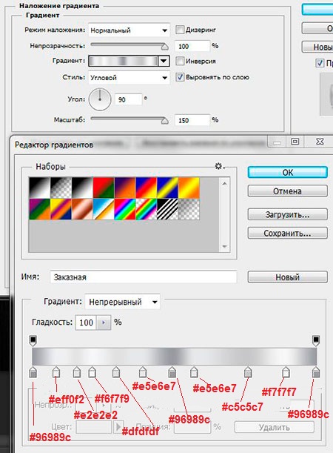Viewport: 333px width, 453px height.
Task: Confirm Gradient Editor with OK
Action: point(287,173)
